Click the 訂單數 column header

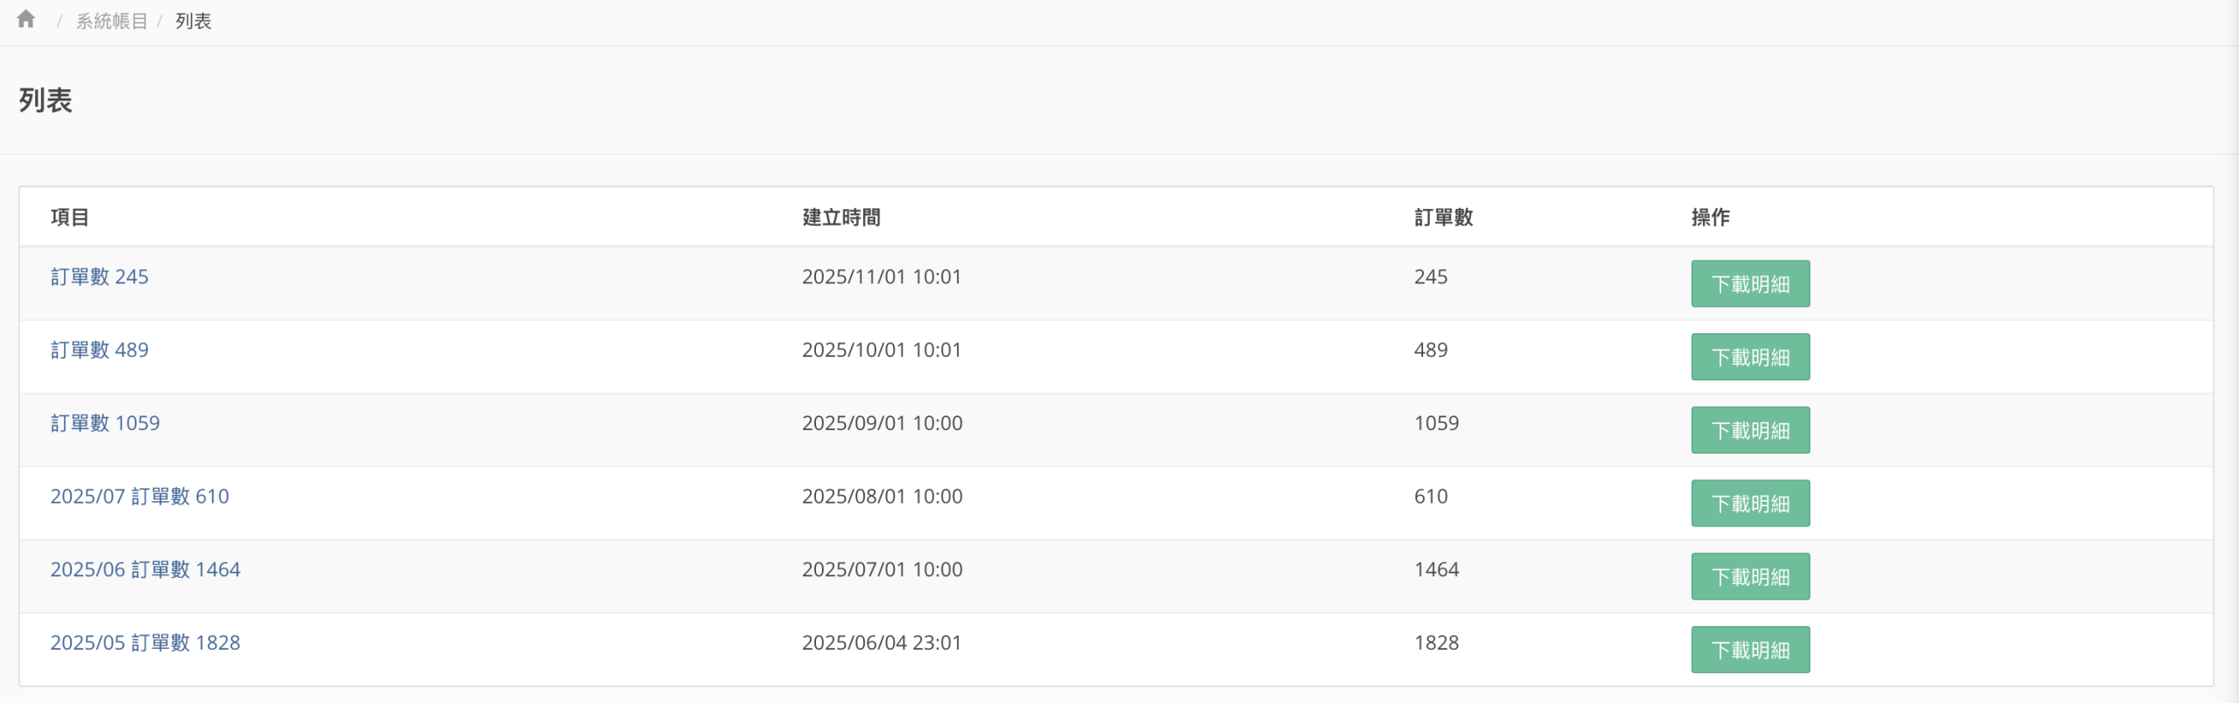point(1444,218)
